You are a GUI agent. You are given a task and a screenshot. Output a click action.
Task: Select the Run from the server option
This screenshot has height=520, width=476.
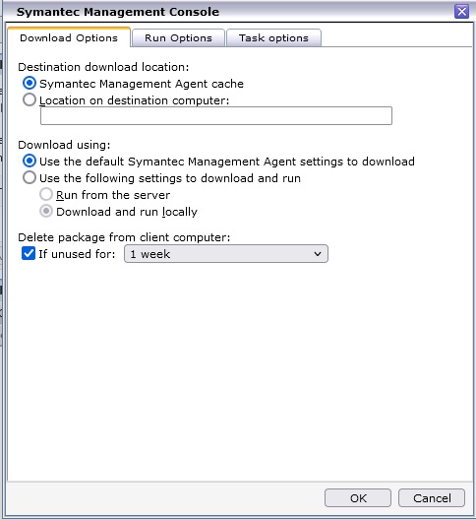coord(46,194)
